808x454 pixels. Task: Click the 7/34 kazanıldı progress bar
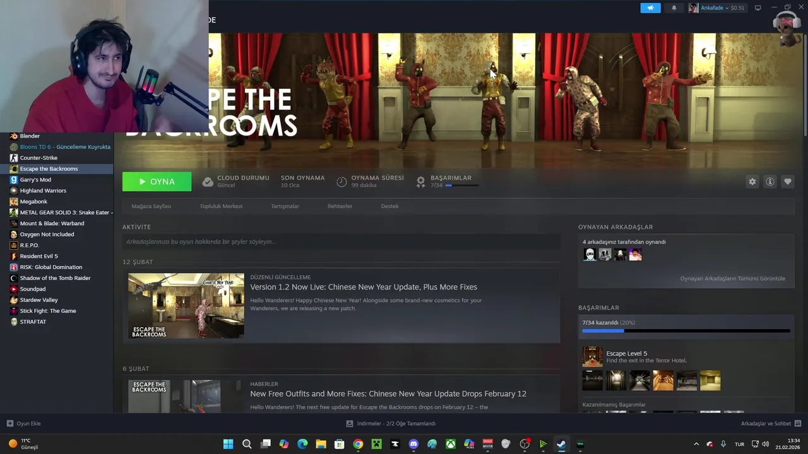pos(686,330)
